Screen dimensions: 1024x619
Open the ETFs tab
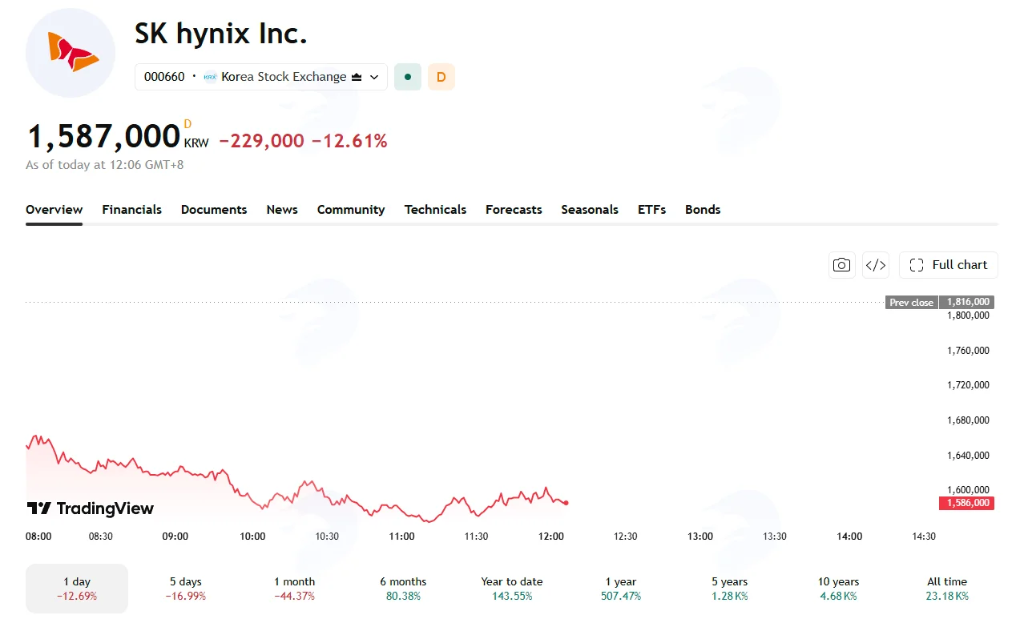[651, 209]
